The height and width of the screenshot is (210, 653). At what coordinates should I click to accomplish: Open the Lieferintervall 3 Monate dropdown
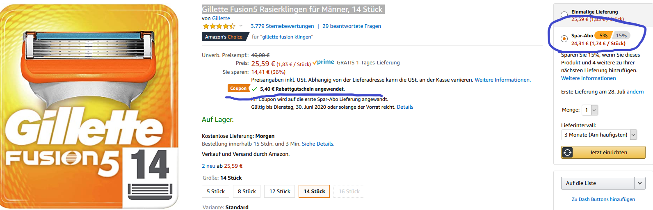(599, 135)
